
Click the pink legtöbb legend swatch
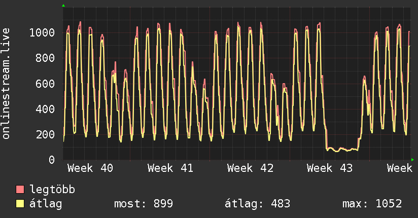pyautogui.click(x=20, y=189)
